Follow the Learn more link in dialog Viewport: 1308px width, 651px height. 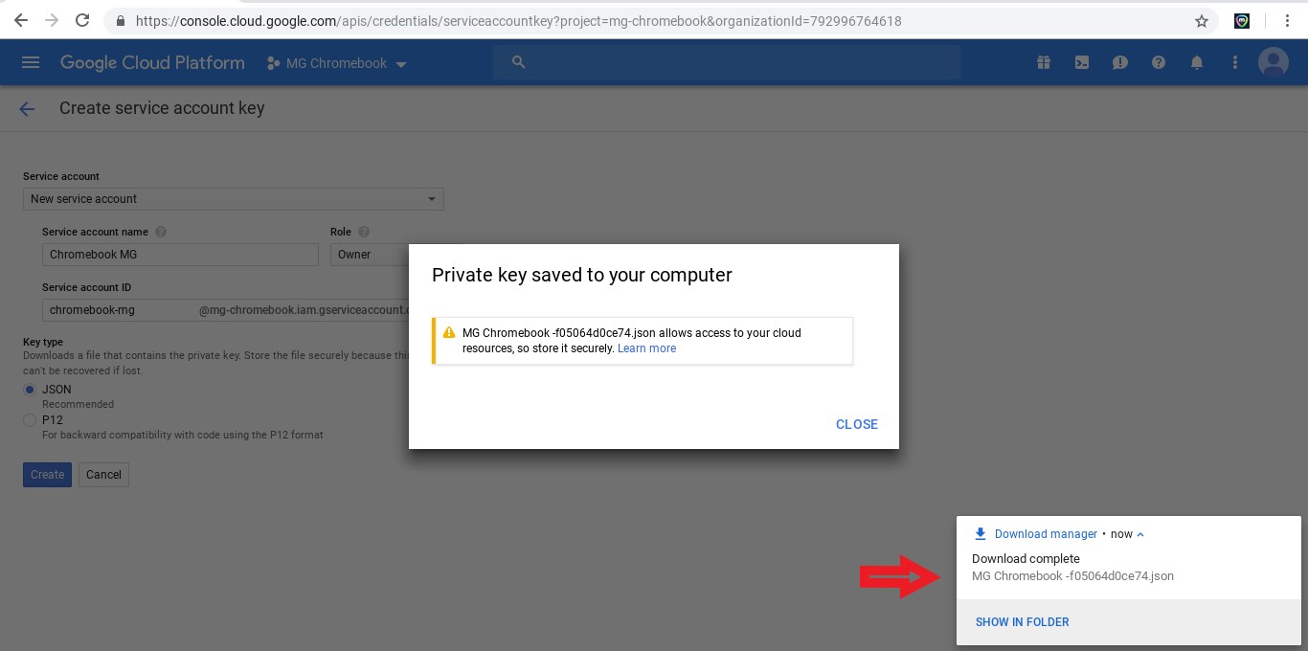646,348
